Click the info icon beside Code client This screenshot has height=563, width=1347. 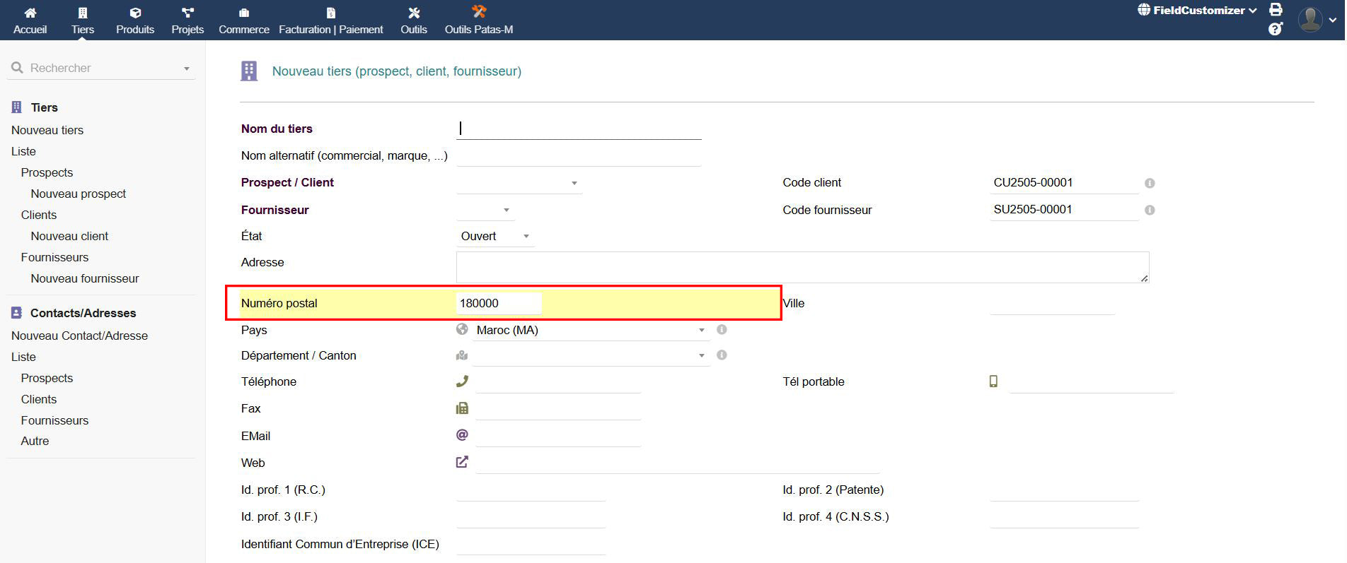[1150, 183]
